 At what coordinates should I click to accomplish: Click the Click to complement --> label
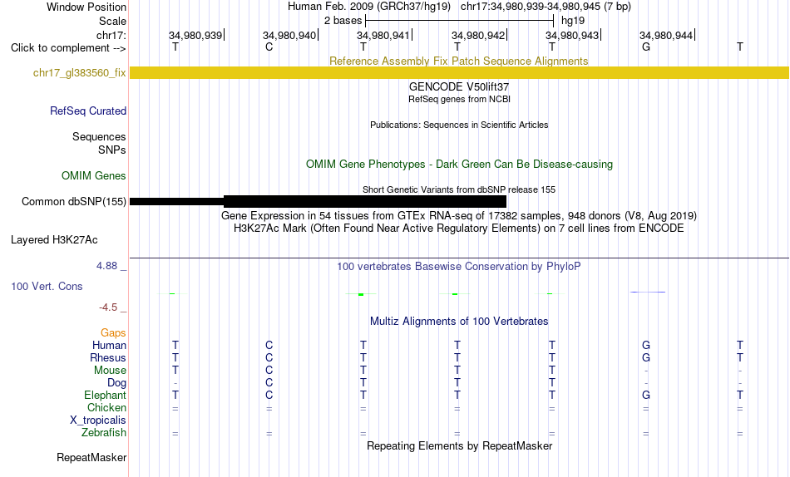[x=68, y=48]
